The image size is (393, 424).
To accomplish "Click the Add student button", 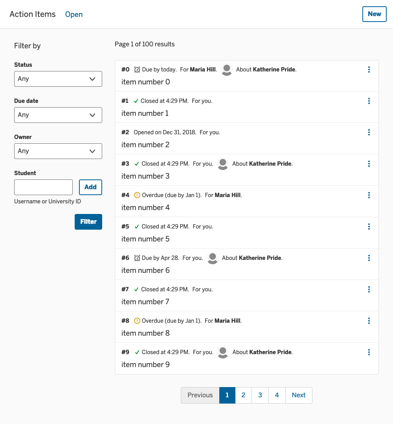I will 90,187.
